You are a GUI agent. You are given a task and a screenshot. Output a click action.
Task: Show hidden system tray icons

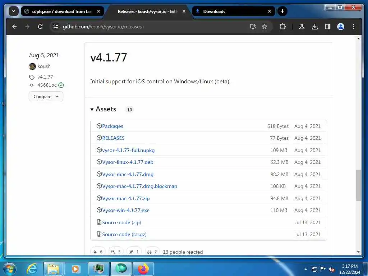(x=305, y=270)
